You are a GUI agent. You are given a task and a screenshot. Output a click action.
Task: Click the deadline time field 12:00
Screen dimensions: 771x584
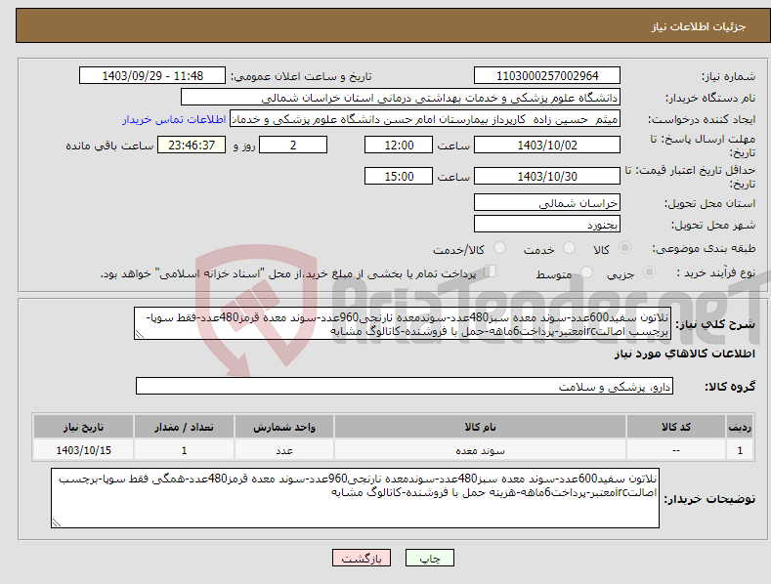pos(399,145)
